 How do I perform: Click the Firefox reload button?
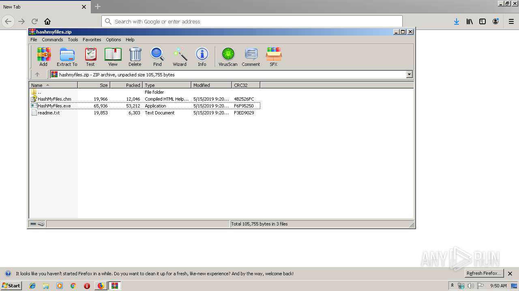point(34,21)
